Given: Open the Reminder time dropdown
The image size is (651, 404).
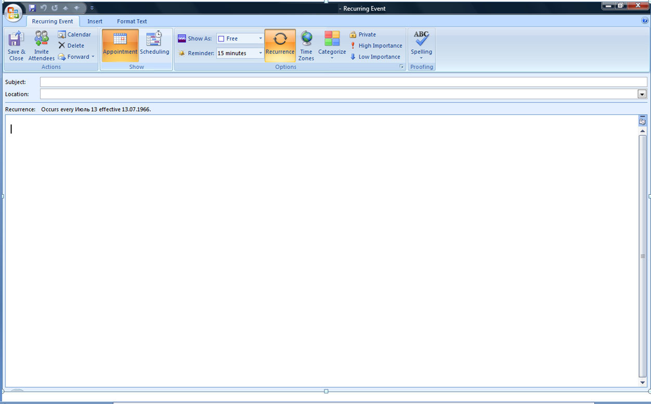Looking at the screenshot, I should tap(261, 53).
